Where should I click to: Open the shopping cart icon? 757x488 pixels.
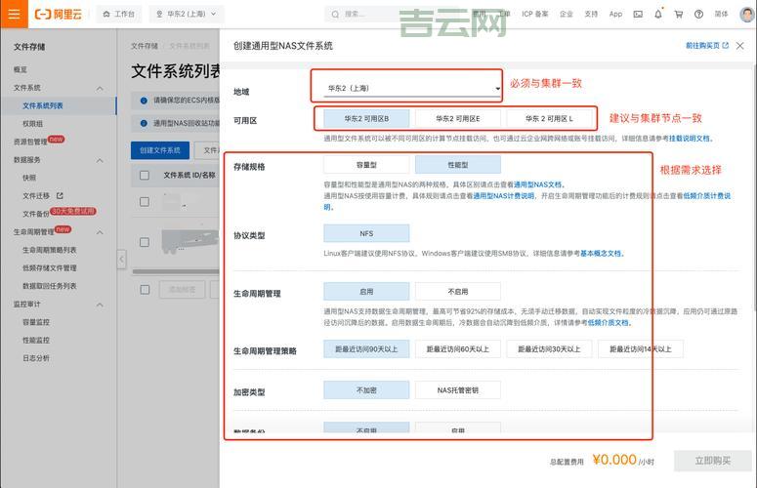click(x=678, y=14)
